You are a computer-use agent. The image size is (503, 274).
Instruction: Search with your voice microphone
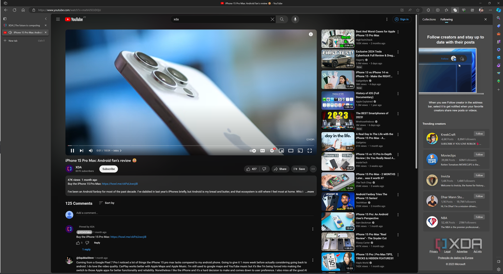(295, 19)
